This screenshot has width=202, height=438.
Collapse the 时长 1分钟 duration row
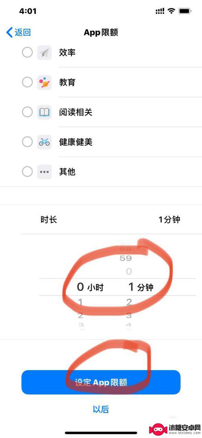pos(112,220)
